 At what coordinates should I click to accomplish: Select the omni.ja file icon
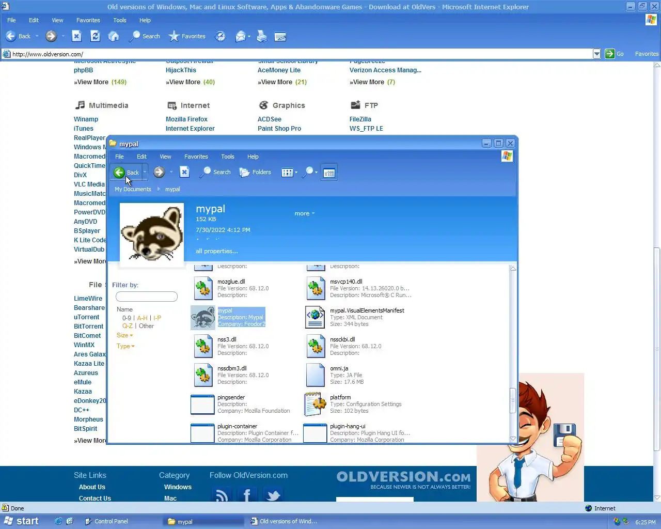tap(315, 375)
